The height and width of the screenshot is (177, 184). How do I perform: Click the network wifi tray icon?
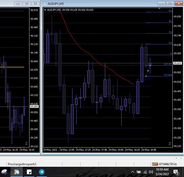coord(145,172)
